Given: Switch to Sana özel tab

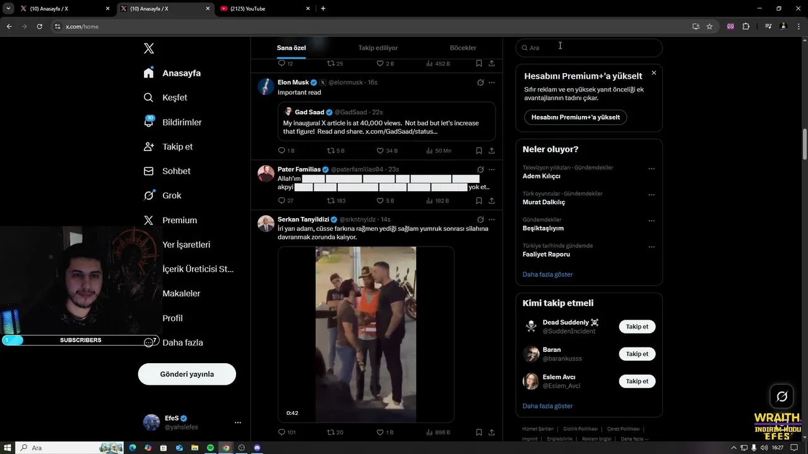Looking at the screenshot, I should [291, 48].
